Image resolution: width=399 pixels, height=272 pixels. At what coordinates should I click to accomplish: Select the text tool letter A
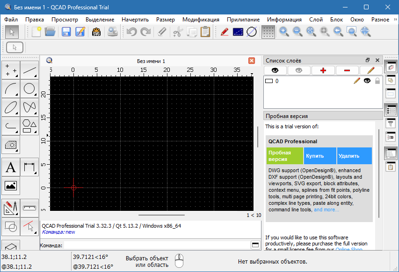click(x=11, y=167)
